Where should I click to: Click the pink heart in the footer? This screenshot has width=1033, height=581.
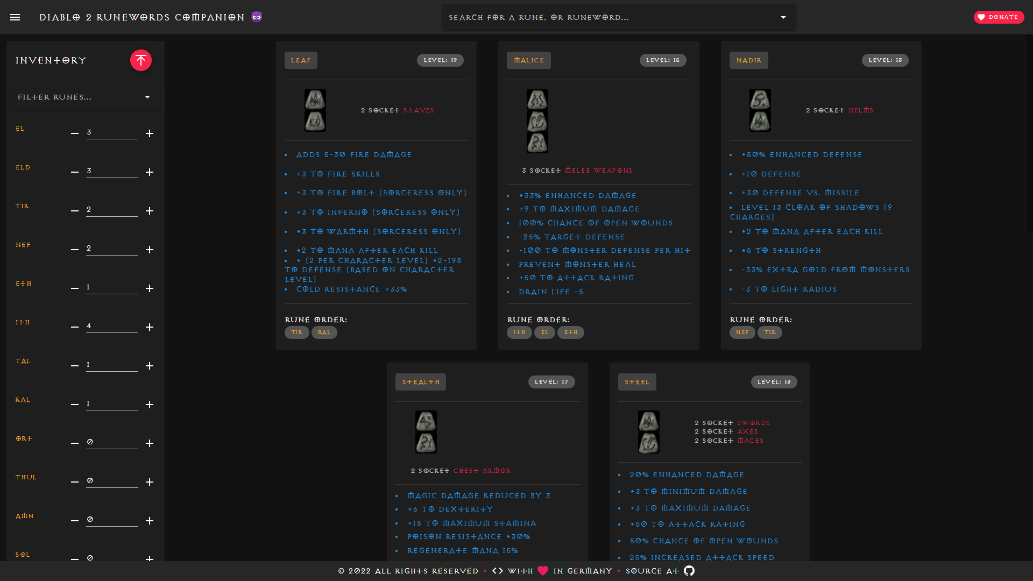pos(543,571)
